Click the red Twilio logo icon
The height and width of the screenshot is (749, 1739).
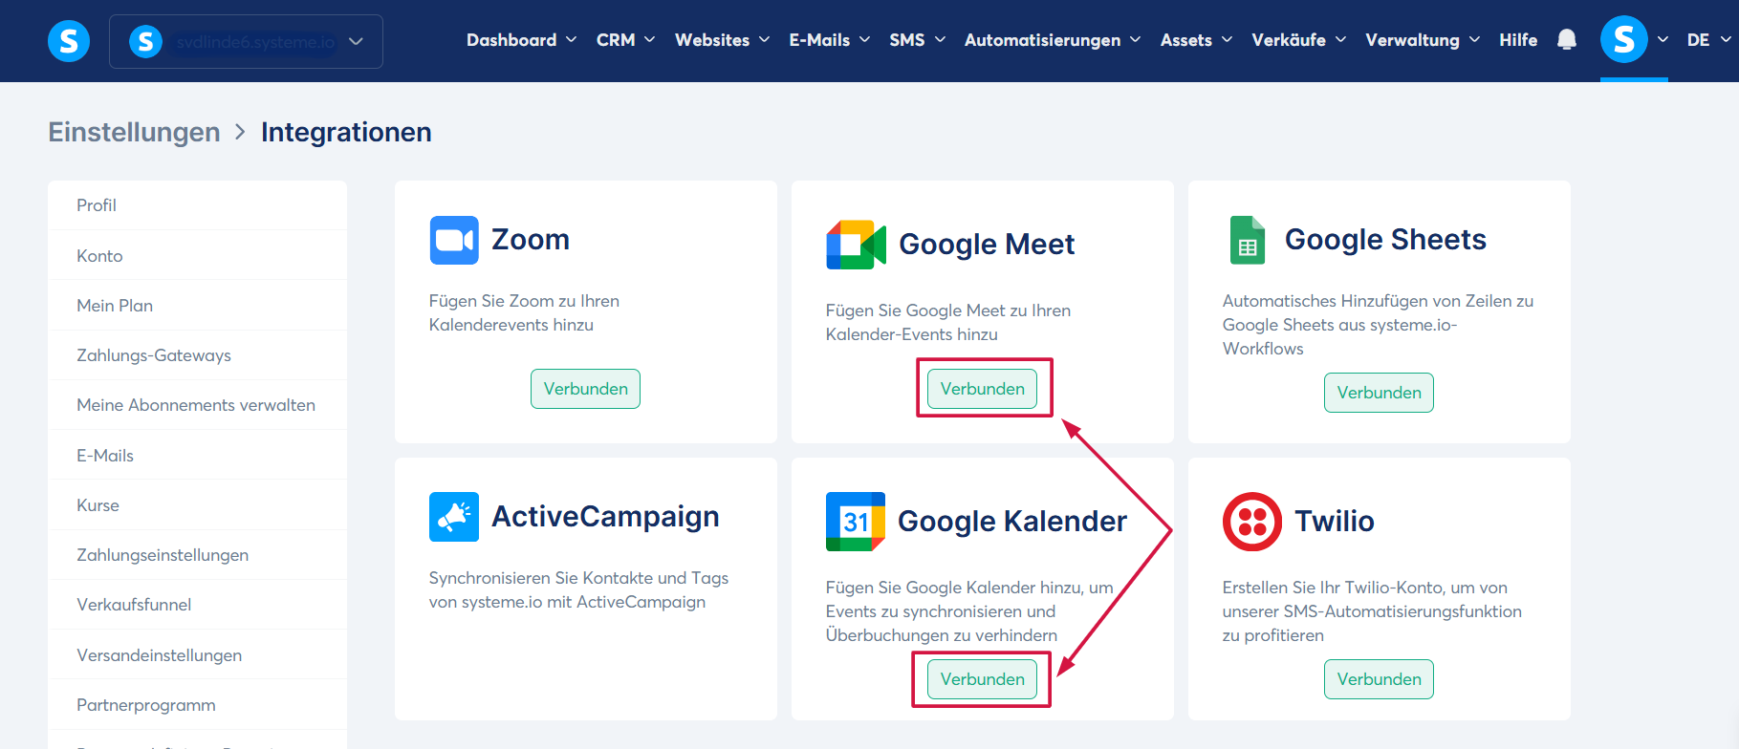point(1252,522)
